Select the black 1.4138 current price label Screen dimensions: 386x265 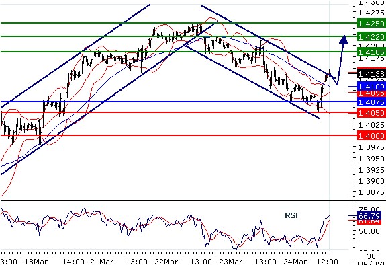371,74
